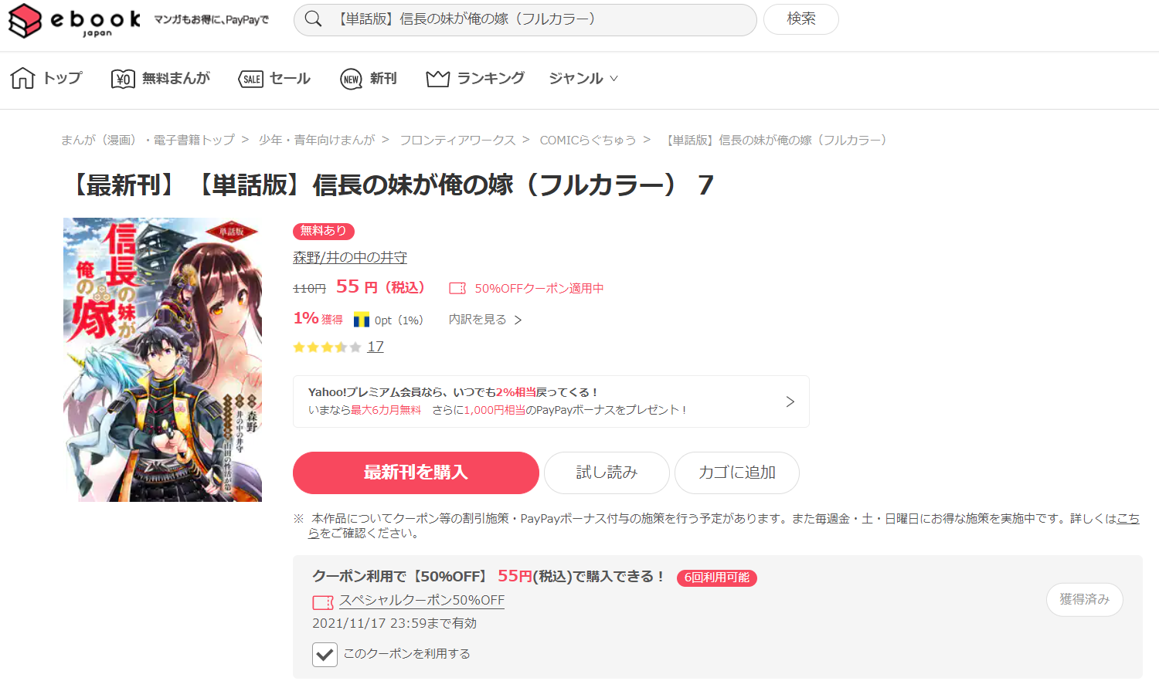The image size is (1159, 681).
Task: Click the NEW badge icon
Action: [352, 79]
